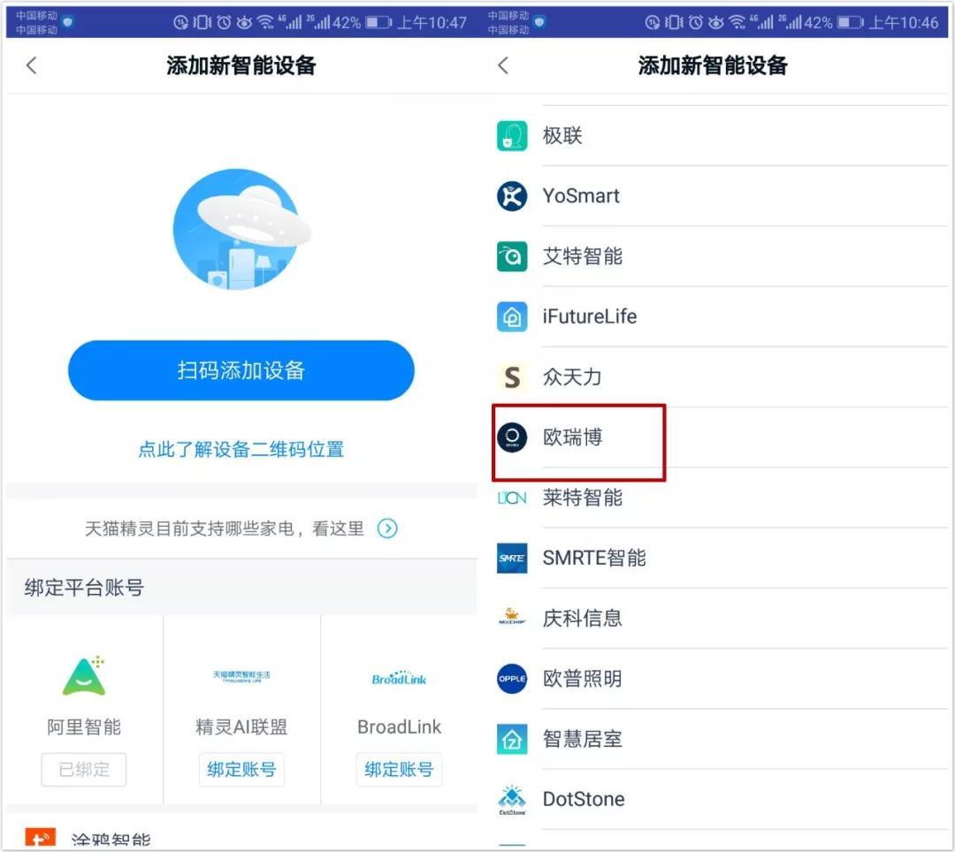The image size is (955, 852).
Task: Tap the iFutureLife house icon
Action: point(512,316)
